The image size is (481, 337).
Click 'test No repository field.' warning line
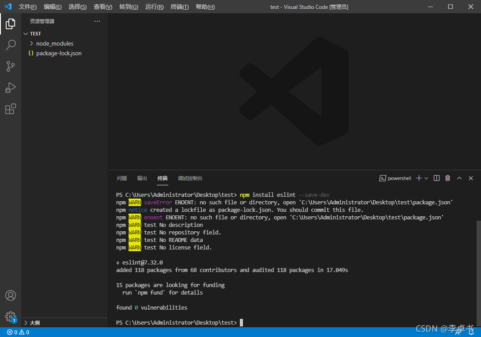pyautogui.click(x=169, y=232)
